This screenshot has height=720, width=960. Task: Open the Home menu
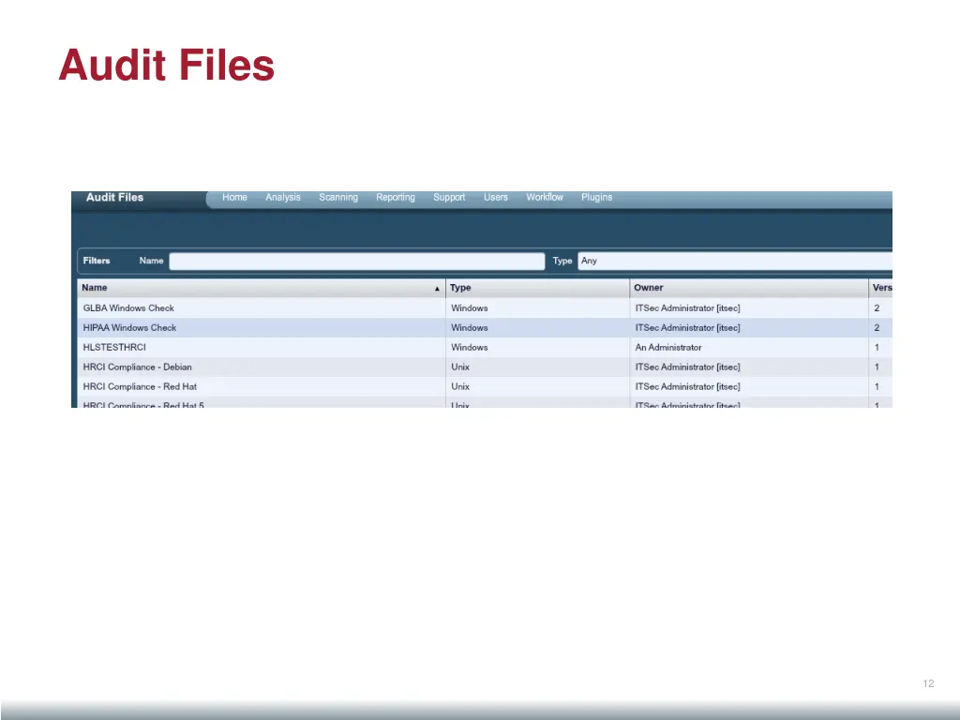234,197
